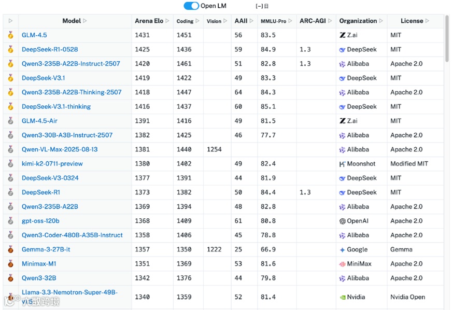Click ARC-AGI value in DeepSeek-R1 row
This screenshot has width=453, height=310.
[x=305, y=192]
